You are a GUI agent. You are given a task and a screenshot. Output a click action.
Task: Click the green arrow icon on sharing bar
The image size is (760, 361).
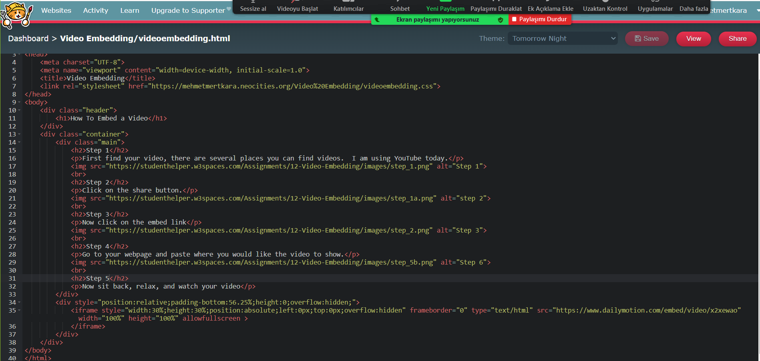pyautogui.click(x=377, y=20)
